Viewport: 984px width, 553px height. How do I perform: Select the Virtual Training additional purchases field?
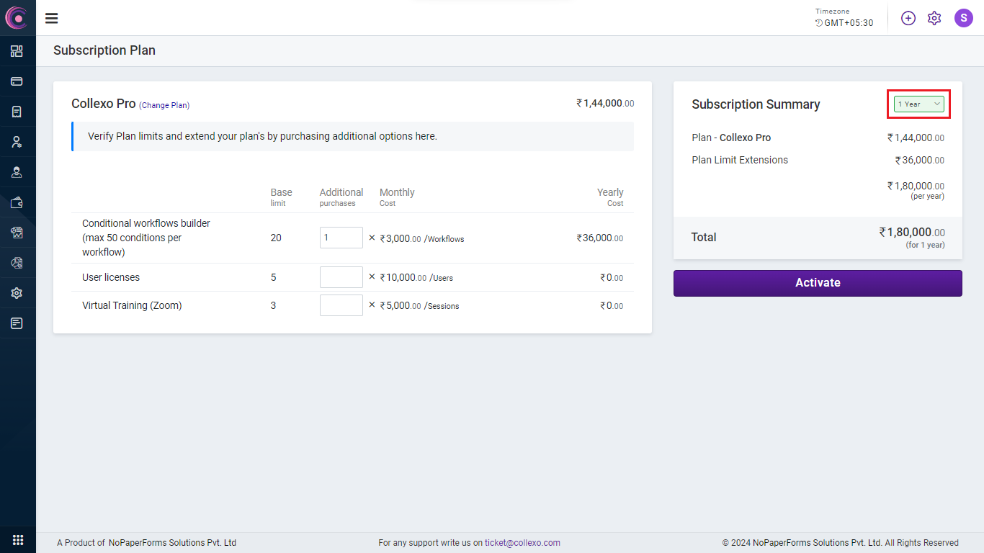(341, 305)
